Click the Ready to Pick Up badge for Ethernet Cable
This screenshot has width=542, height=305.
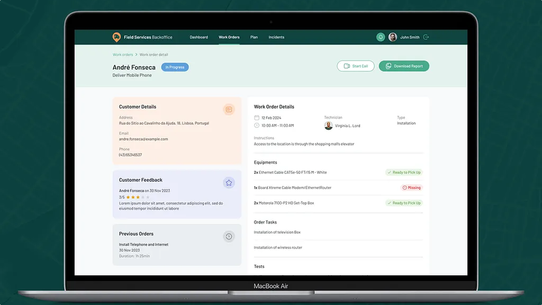(x=404, y=172)
